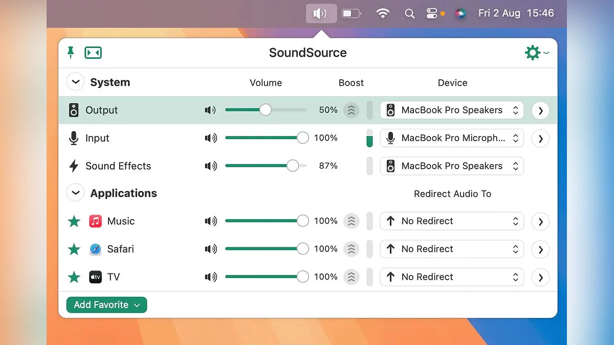Click the compact view resize icon

[93, 53]
